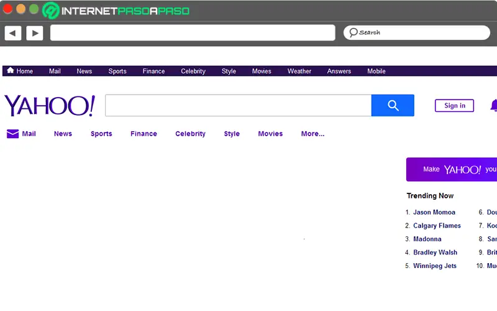Open Celebrity in the top purple bar

(193, 71)
